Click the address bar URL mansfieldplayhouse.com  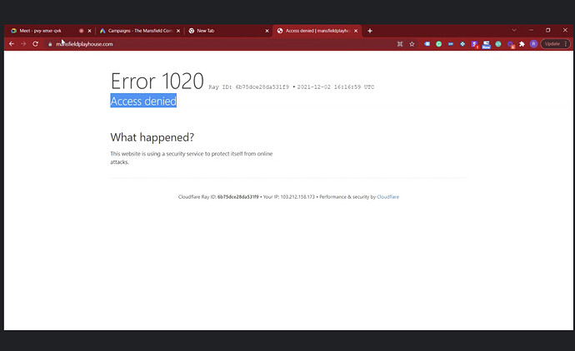coord(84,44)
